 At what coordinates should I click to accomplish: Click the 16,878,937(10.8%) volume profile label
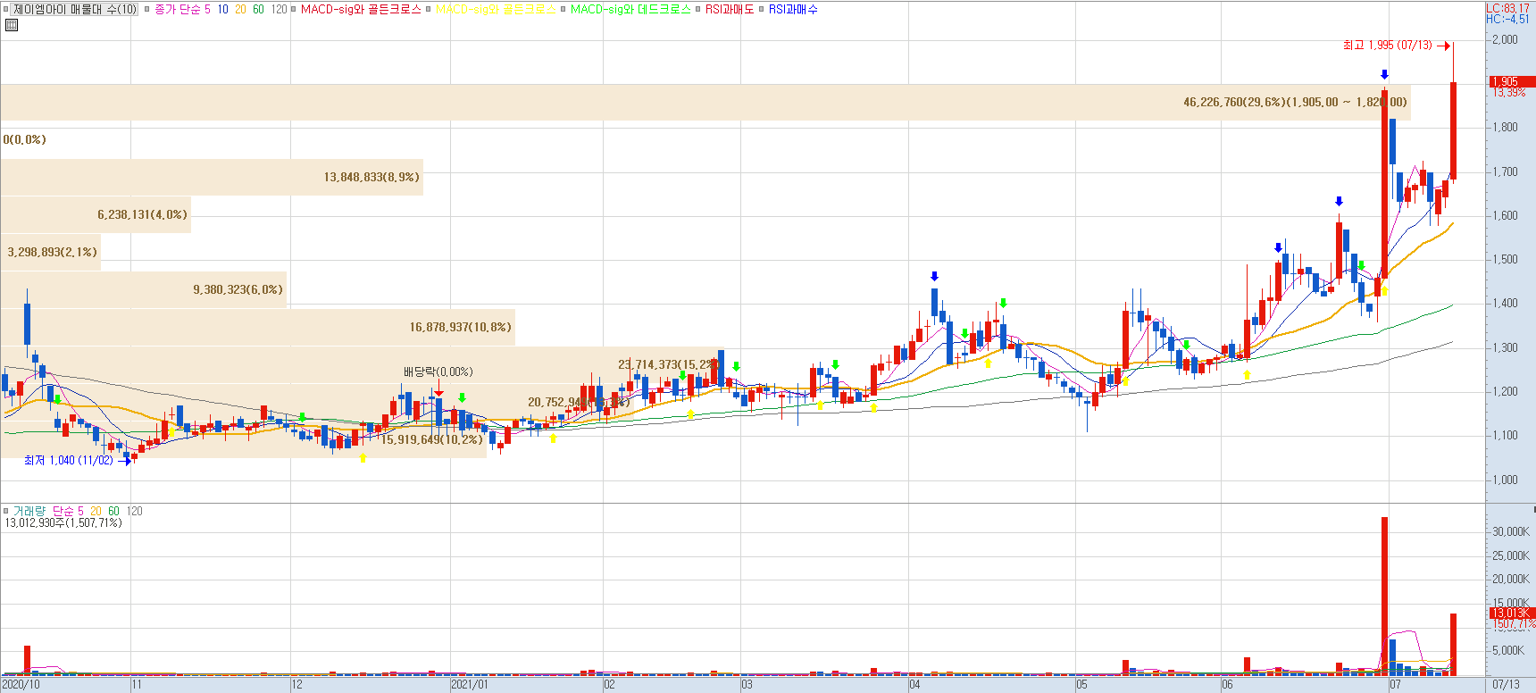point(461,327)
